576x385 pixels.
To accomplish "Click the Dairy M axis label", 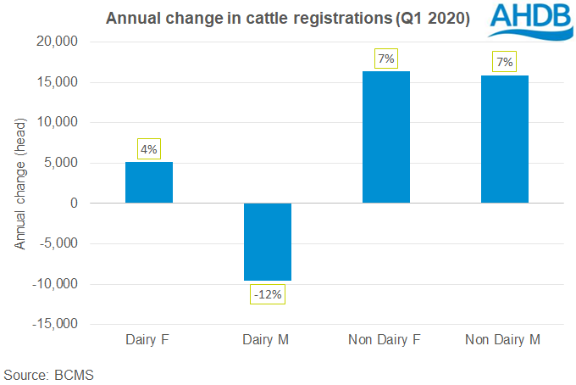I will [268, 339].
